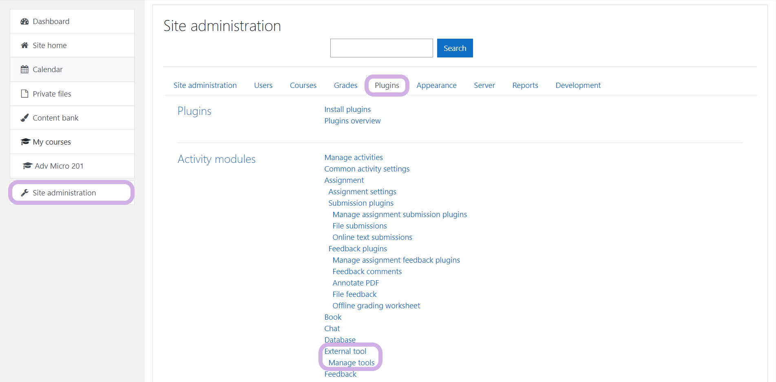
Task: Open the Manage activities link
Action: [354, 158]
